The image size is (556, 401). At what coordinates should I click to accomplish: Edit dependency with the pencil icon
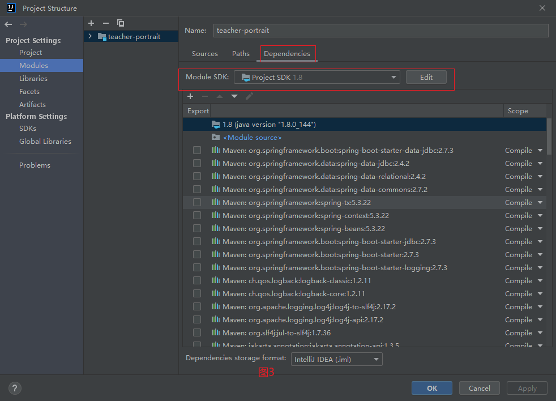coord(249,96)
